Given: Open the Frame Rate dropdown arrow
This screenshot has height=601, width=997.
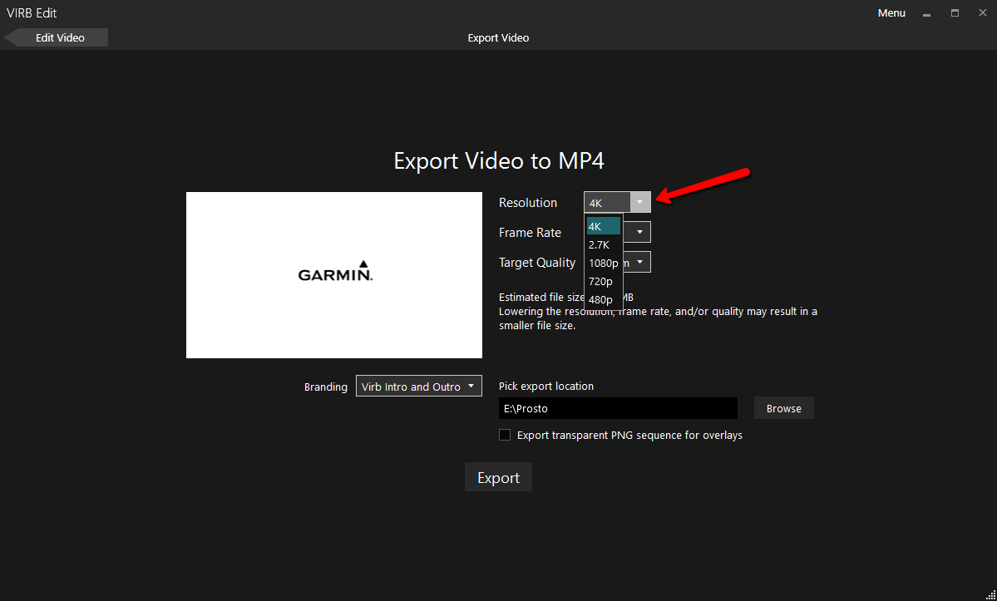Looking at the screenshot, I should coord(639,232).
